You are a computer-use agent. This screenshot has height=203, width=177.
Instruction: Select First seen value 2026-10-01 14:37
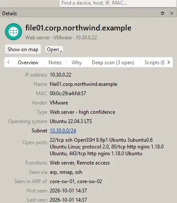tap(68, 191)
